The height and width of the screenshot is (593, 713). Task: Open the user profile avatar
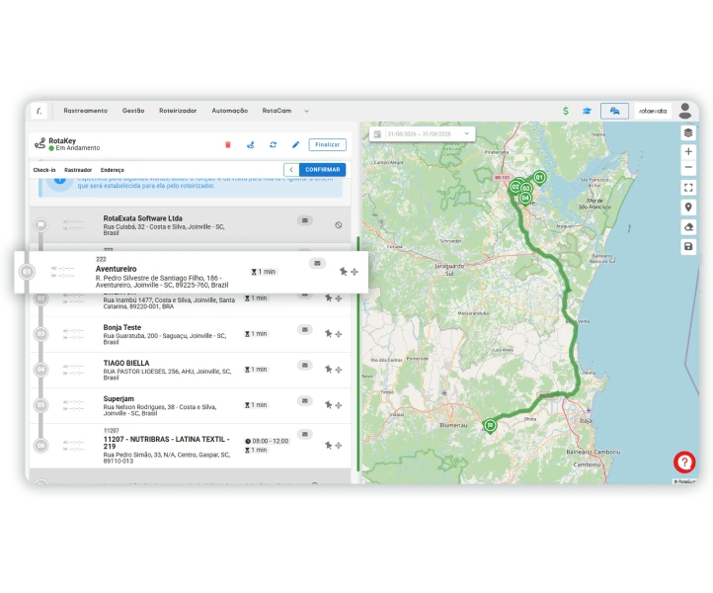coord(685,111)
